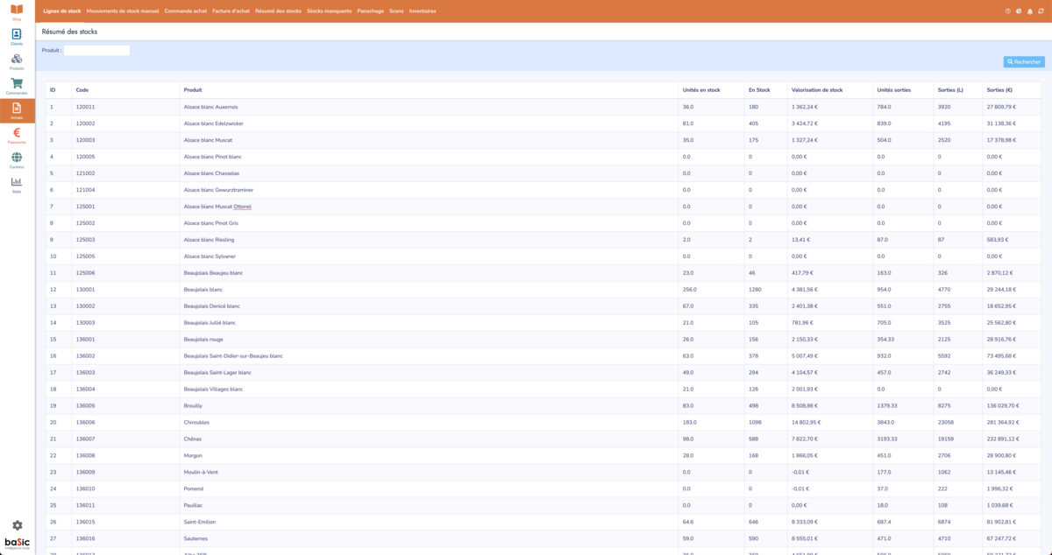Viewport: 1052px width, 555px height.
Task: Go to the Inventaires tab
Action: coord(423,11)
